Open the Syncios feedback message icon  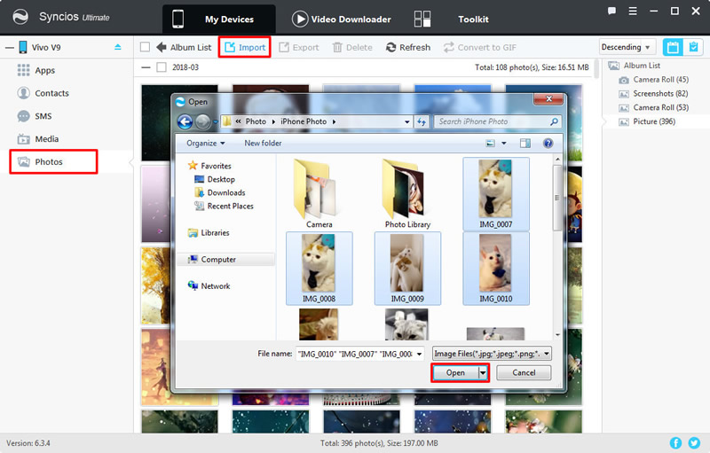point(611,11)
